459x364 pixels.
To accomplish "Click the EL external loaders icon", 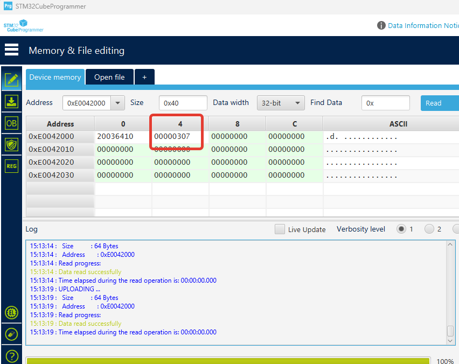I will (11, 312).
